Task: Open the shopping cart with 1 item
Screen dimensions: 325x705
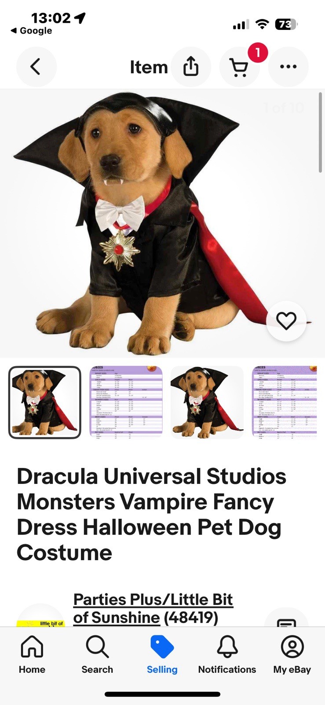Action: coord(239,67)
